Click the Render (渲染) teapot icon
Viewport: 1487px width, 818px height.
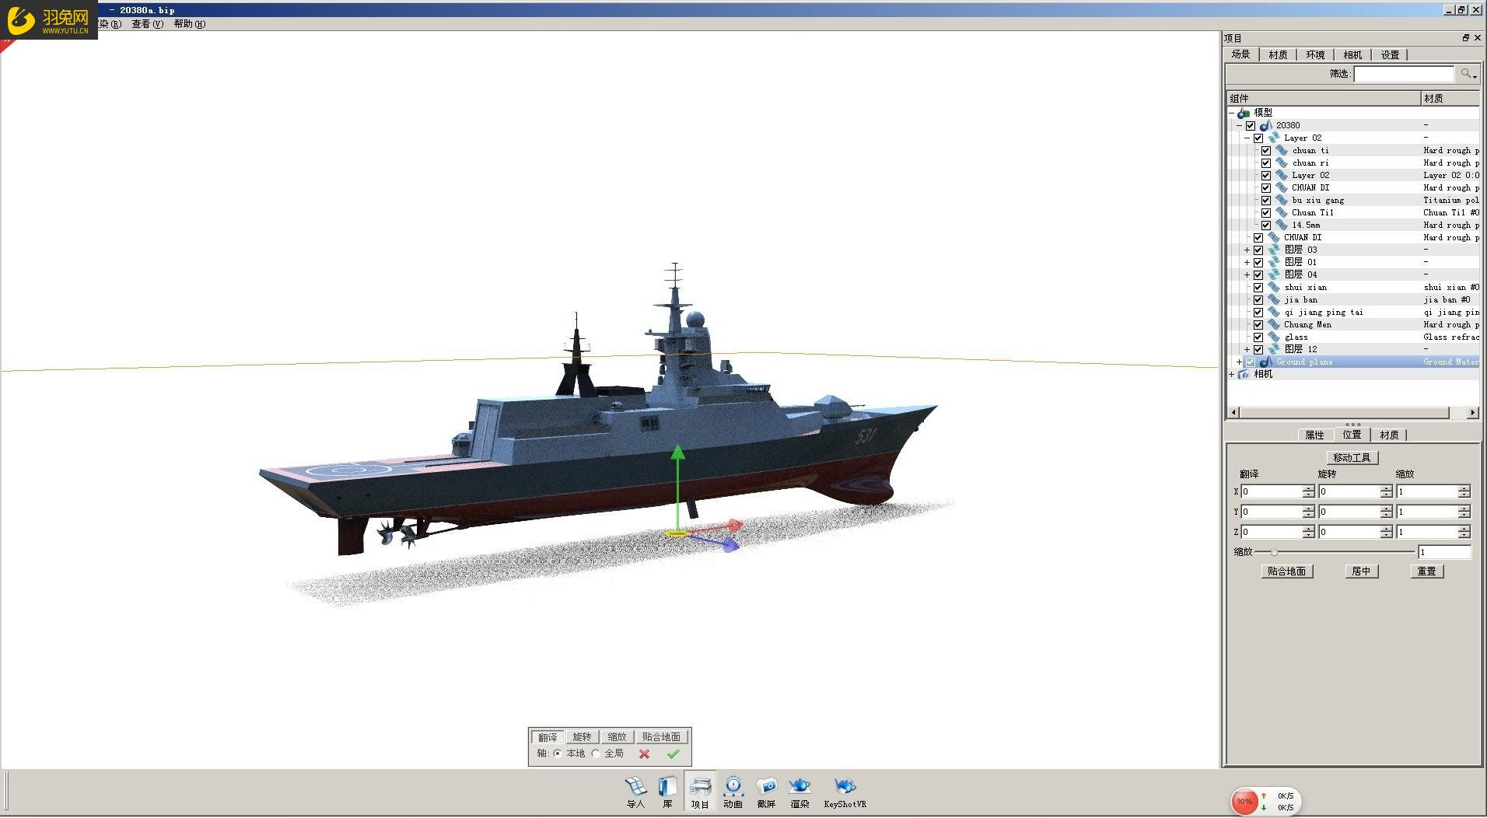799,787
